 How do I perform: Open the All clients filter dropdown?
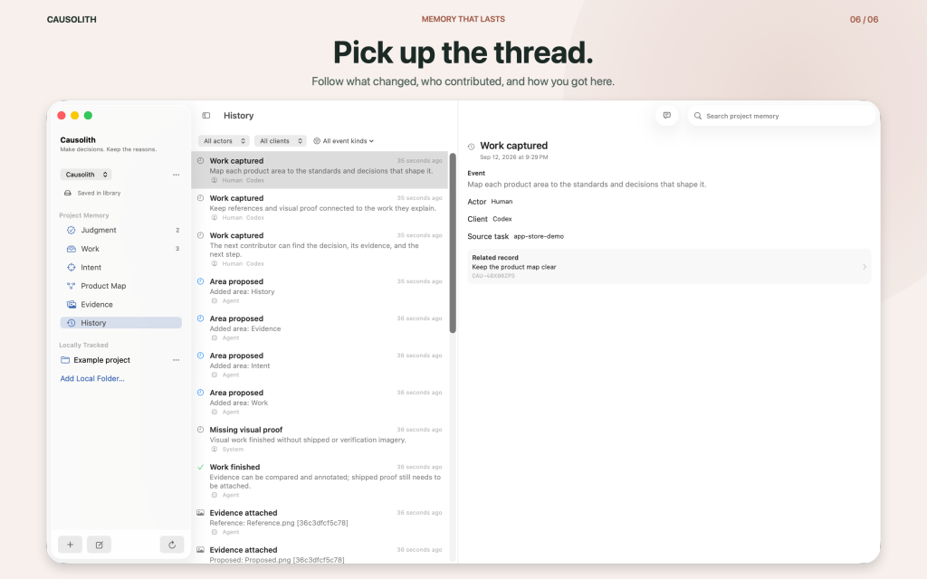281,141
